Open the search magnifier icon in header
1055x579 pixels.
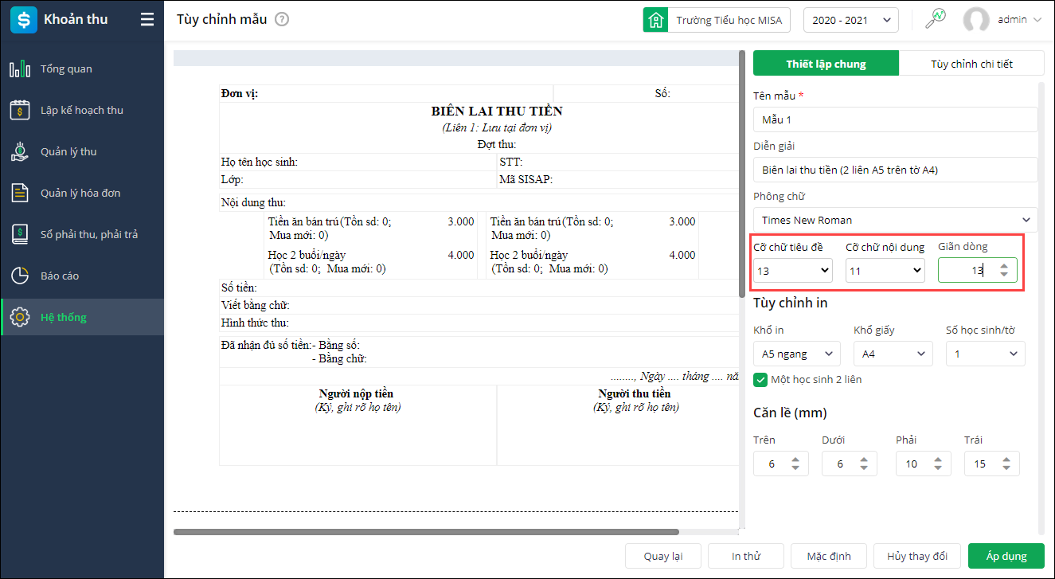pos(935,20)
